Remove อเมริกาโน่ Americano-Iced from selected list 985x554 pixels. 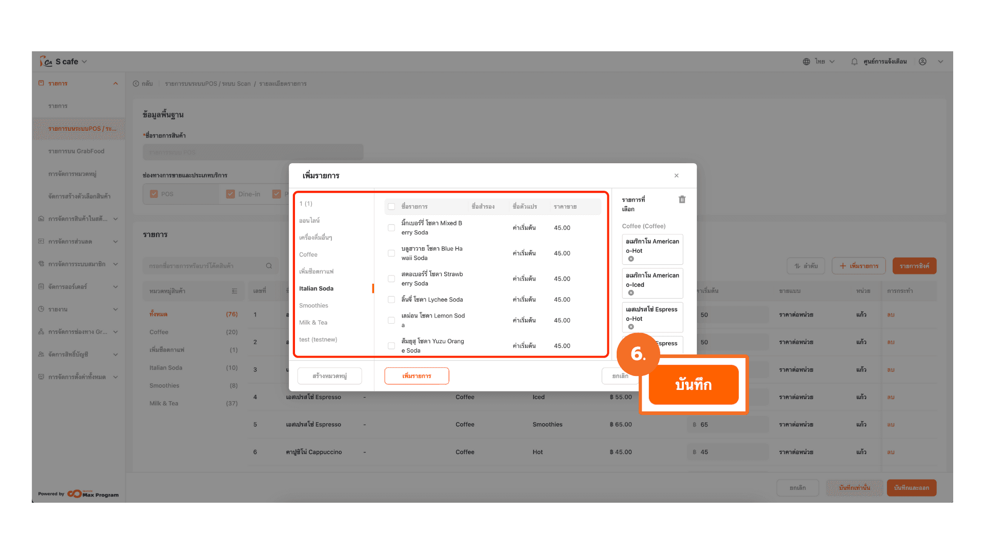[x=631, y=293]
